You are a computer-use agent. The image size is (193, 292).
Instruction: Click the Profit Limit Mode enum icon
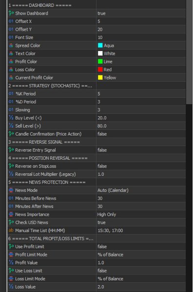point(11,255)
